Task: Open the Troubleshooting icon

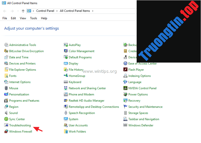Action: (x=6, y=125)
